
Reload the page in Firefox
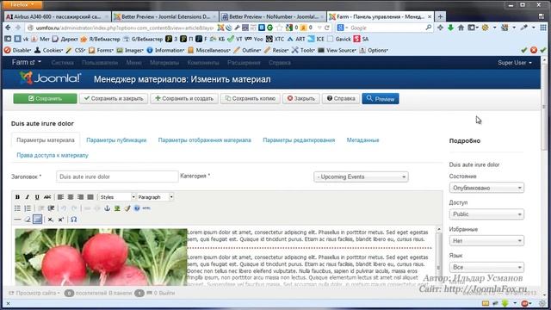(327, 28)
